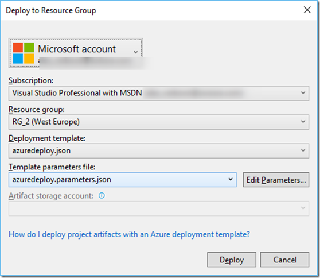Open the Subscription dropdown

159,93
